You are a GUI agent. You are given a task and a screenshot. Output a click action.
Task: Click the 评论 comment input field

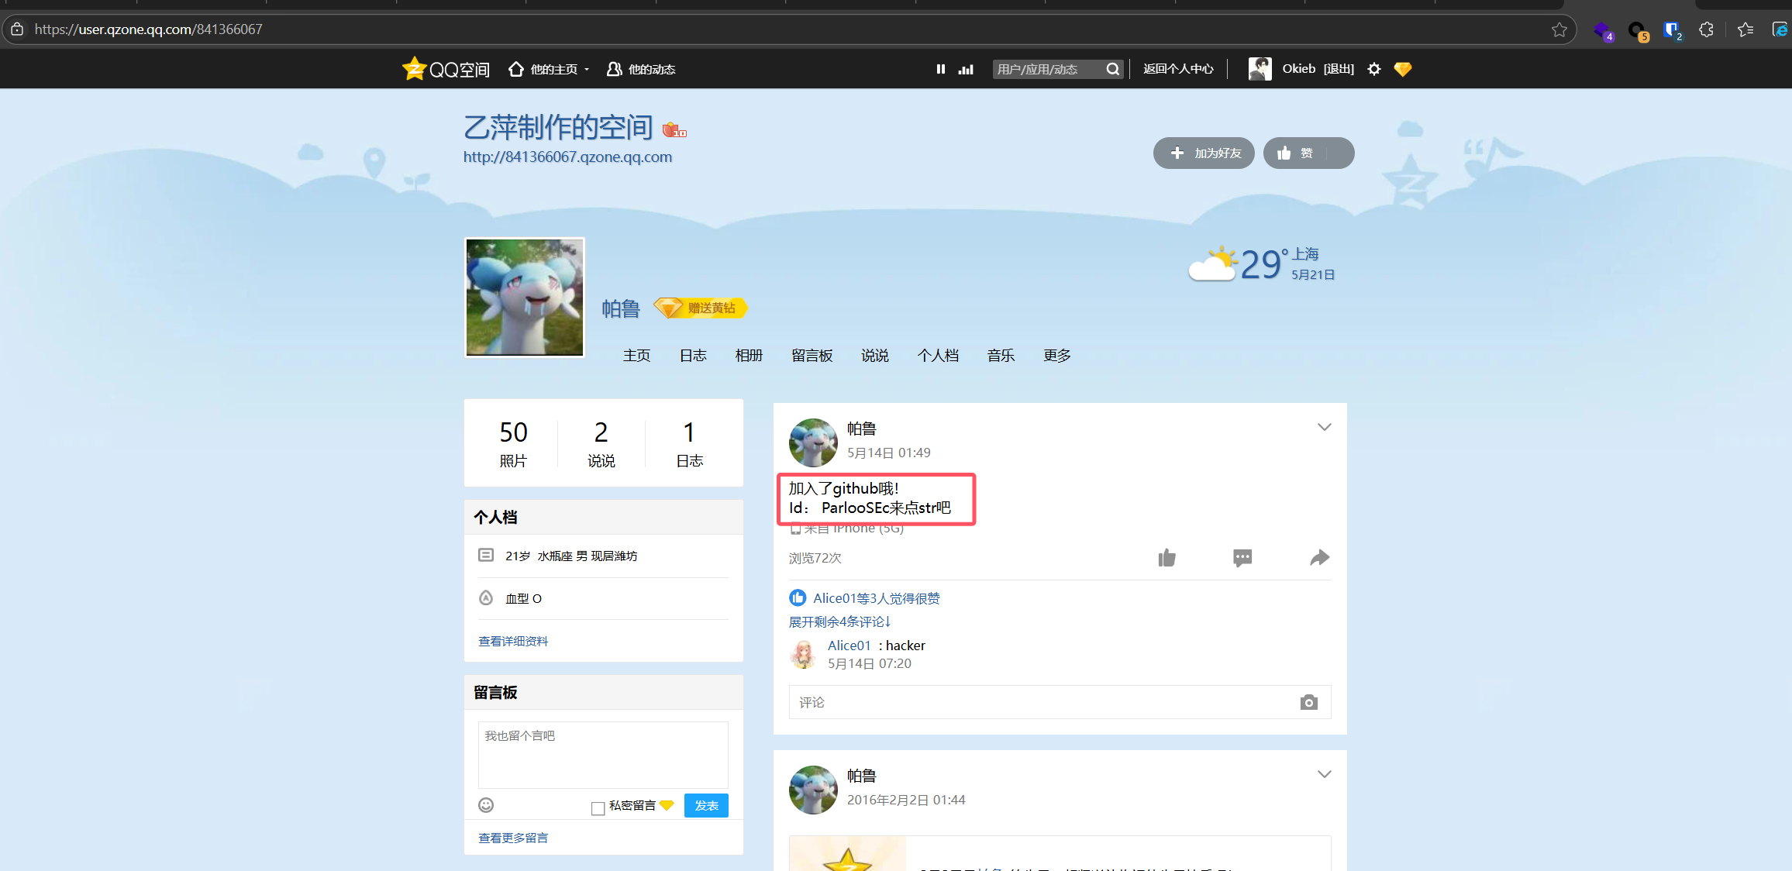(x=1039, y=702)
